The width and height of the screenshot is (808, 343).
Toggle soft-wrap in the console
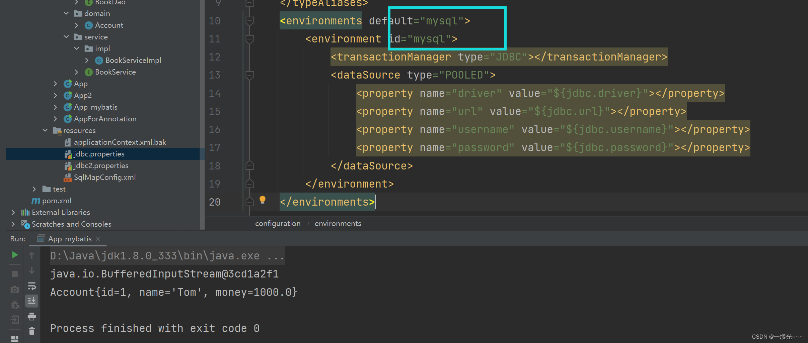32,286
